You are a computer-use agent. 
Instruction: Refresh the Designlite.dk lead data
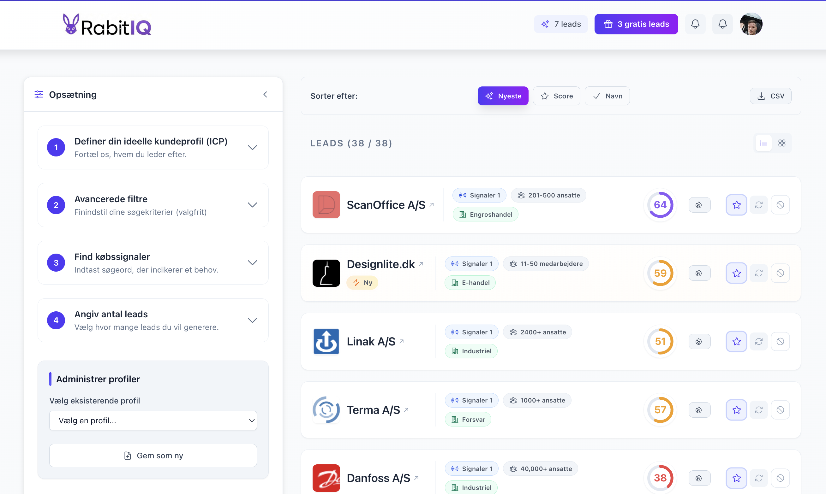pyautogui.click(x=759, y=273)
